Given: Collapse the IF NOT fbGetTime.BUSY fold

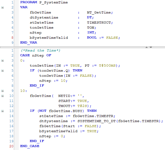Looking at the screenshot, I should click(x=3, y=111).
